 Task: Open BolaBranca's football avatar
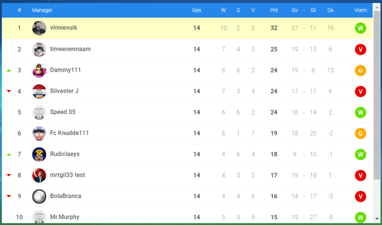39,196
